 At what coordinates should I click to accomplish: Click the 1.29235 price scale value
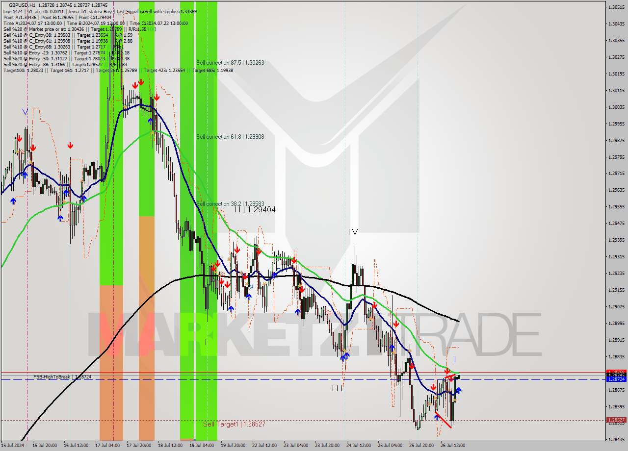616,273
